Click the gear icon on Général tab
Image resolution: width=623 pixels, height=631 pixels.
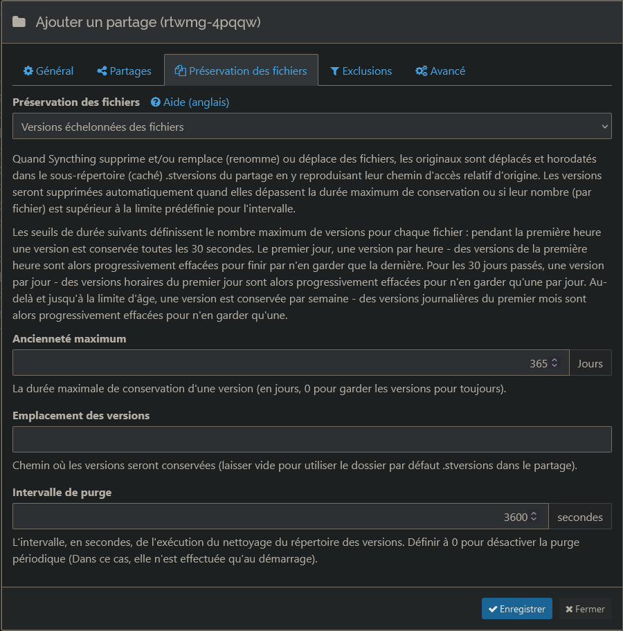coord(28,71)
